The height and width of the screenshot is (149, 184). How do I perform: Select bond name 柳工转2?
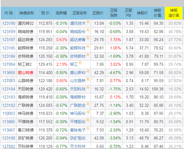(x=24, y=65)
